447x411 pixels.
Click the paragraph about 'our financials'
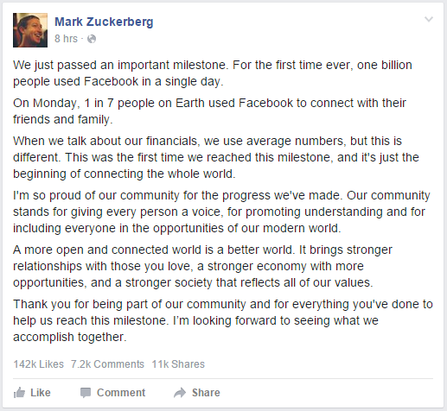coord(216,157)
